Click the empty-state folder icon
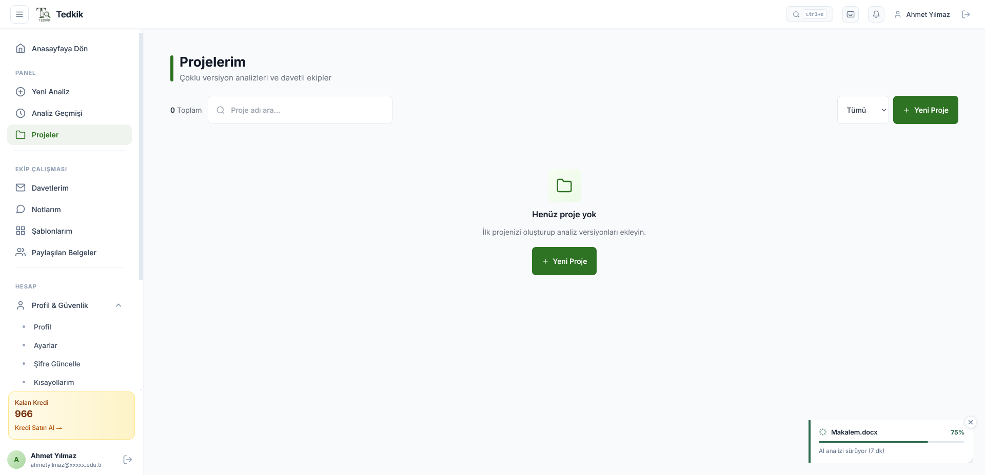Screen dimensions: 985x475 564,185
